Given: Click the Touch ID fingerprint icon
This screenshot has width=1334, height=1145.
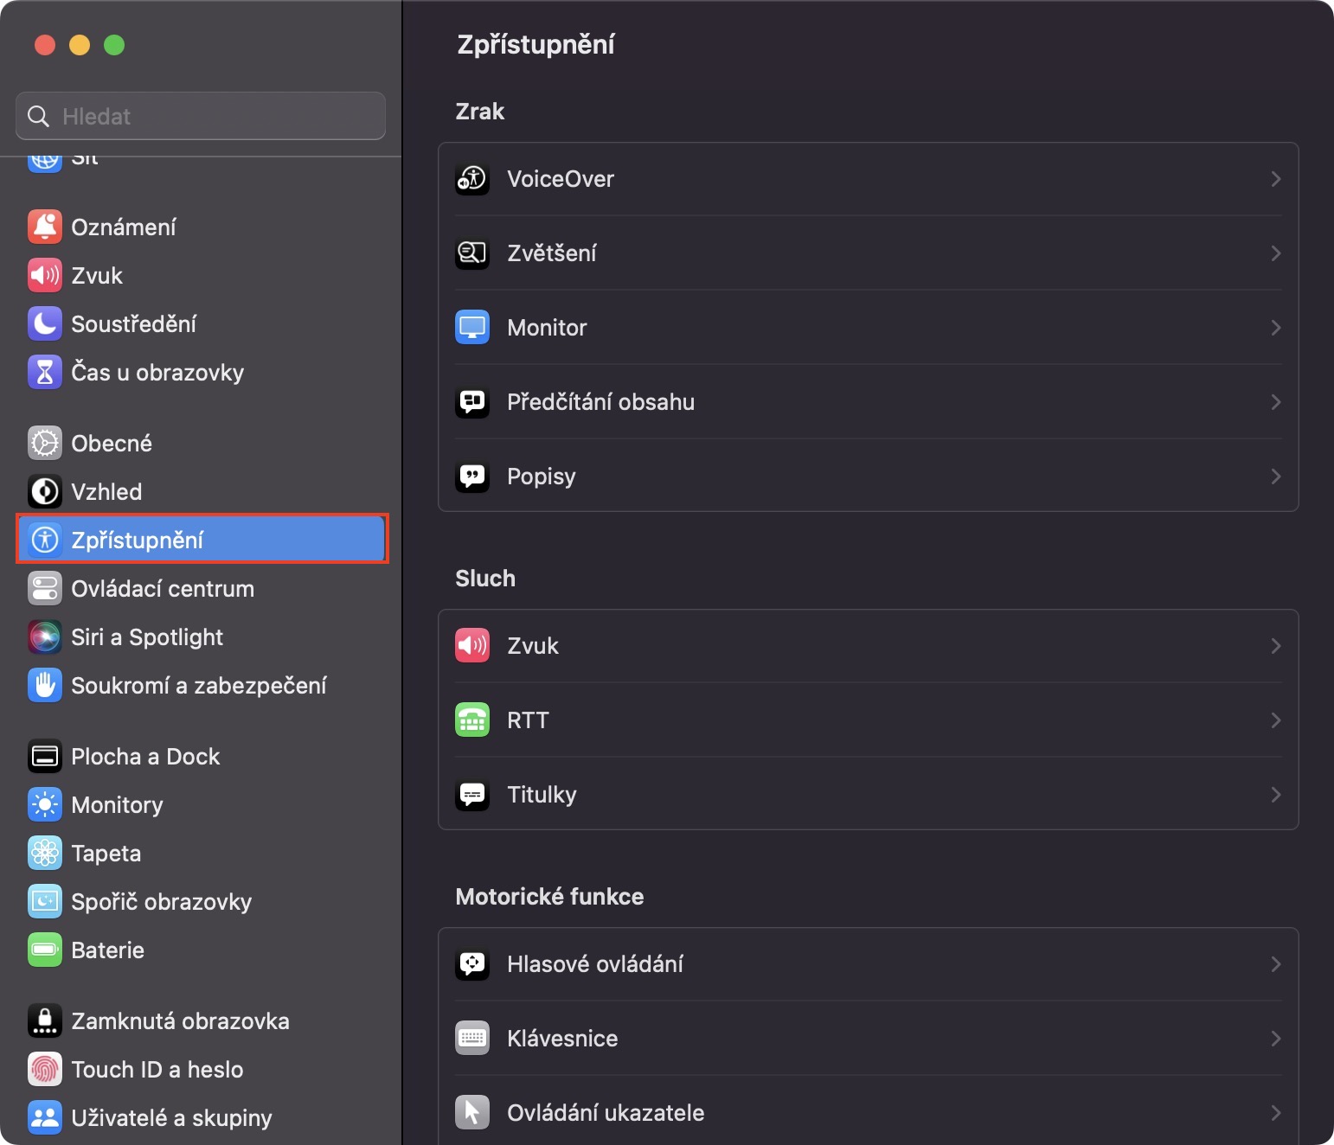Looking at the screenshot, I should point(45,1070).
